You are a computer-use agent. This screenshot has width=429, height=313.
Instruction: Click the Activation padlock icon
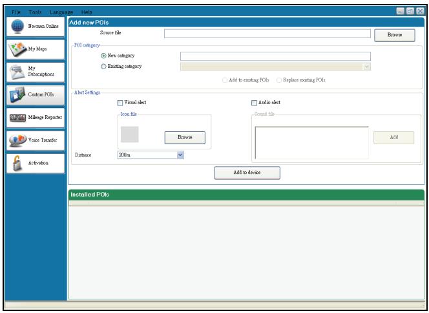[15, 163]
